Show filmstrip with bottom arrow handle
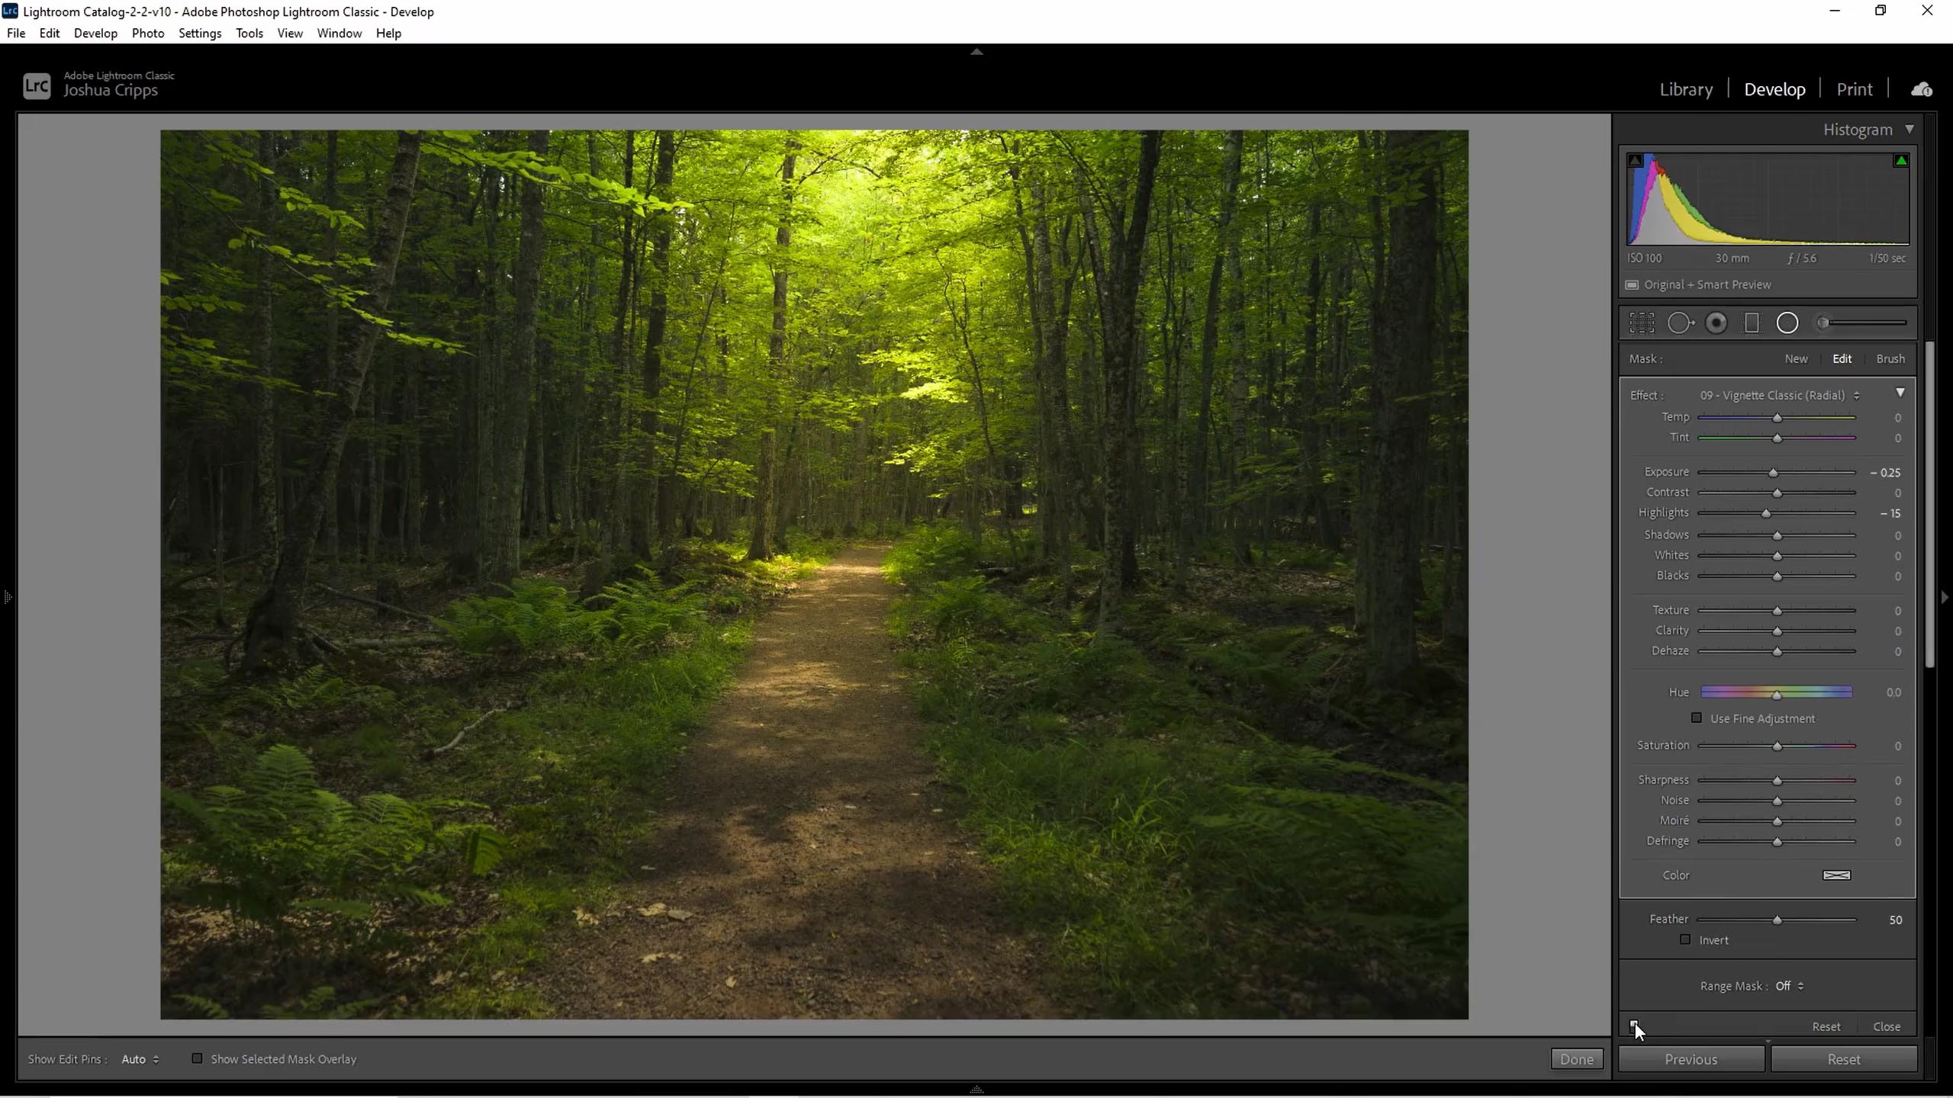 click(x=976, y=1090)
